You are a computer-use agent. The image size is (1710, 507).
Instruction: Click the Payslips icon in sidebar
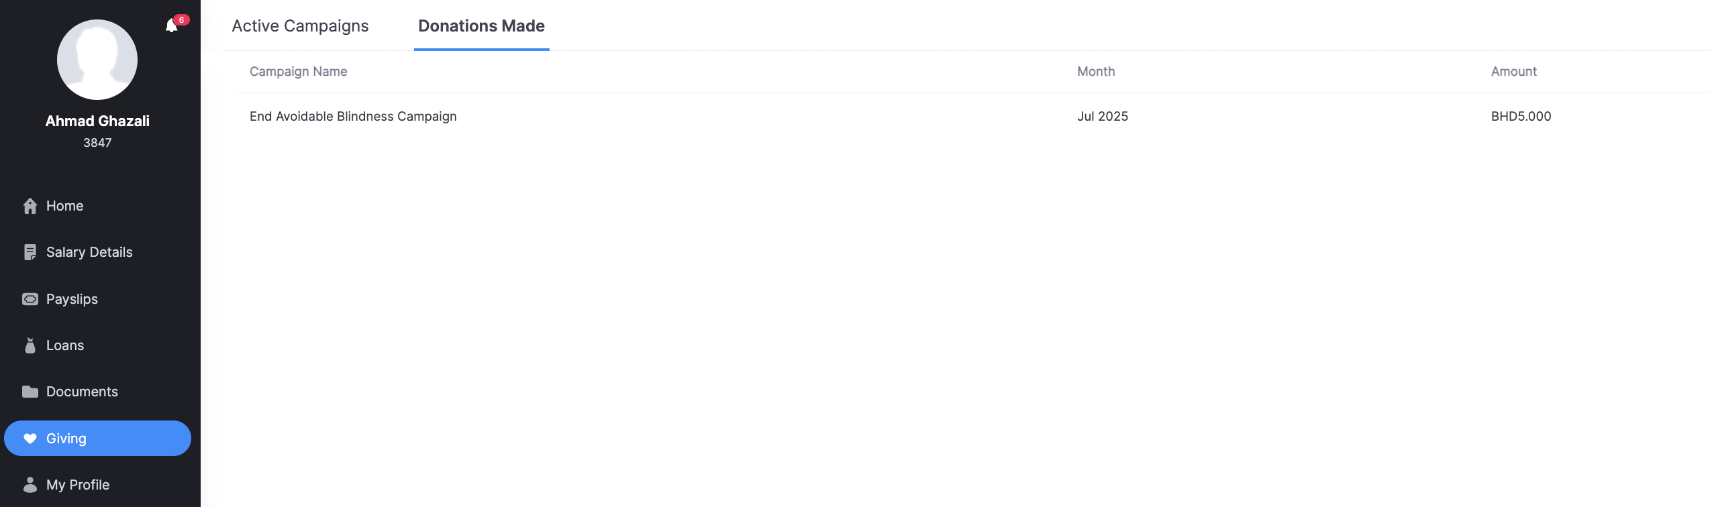[x=30, y=299]
